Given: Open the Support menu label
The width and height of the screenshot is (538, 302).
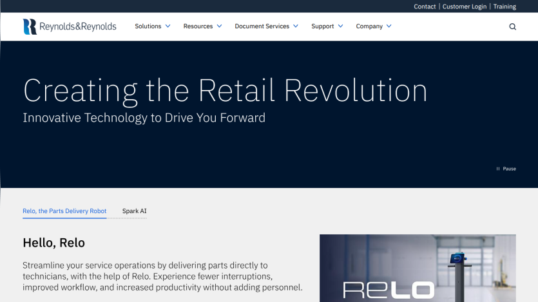Looking at the screenshot, I should [323, 26].
